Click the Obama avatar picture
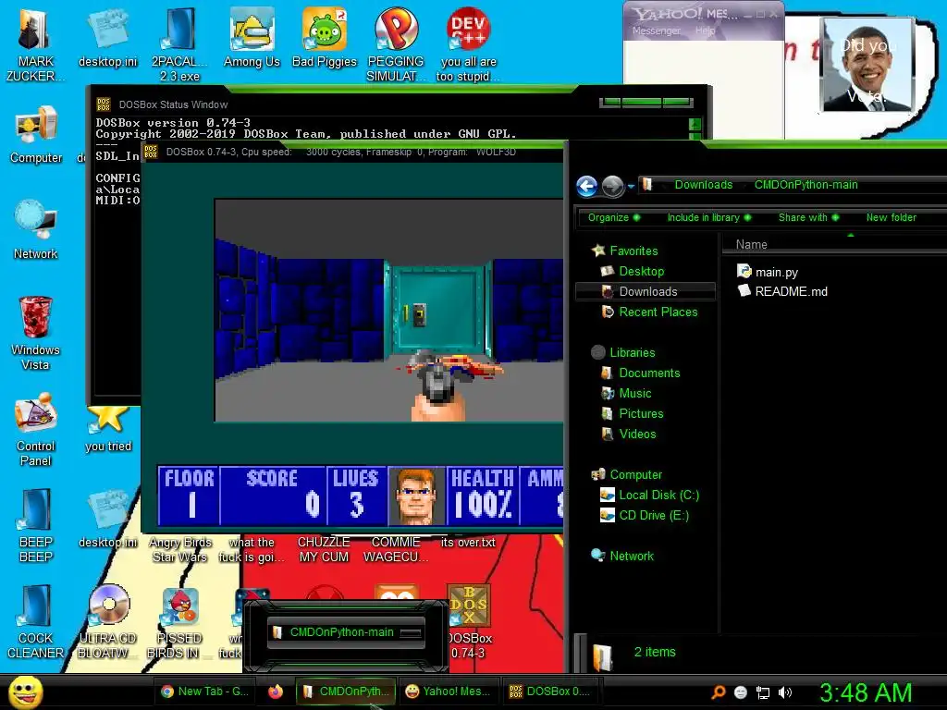The image size is (947, 710). tap(867, 64)
